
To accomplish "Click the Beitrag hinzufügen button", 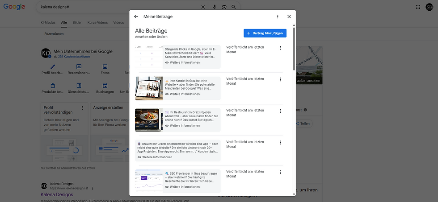I will [265, 33].
